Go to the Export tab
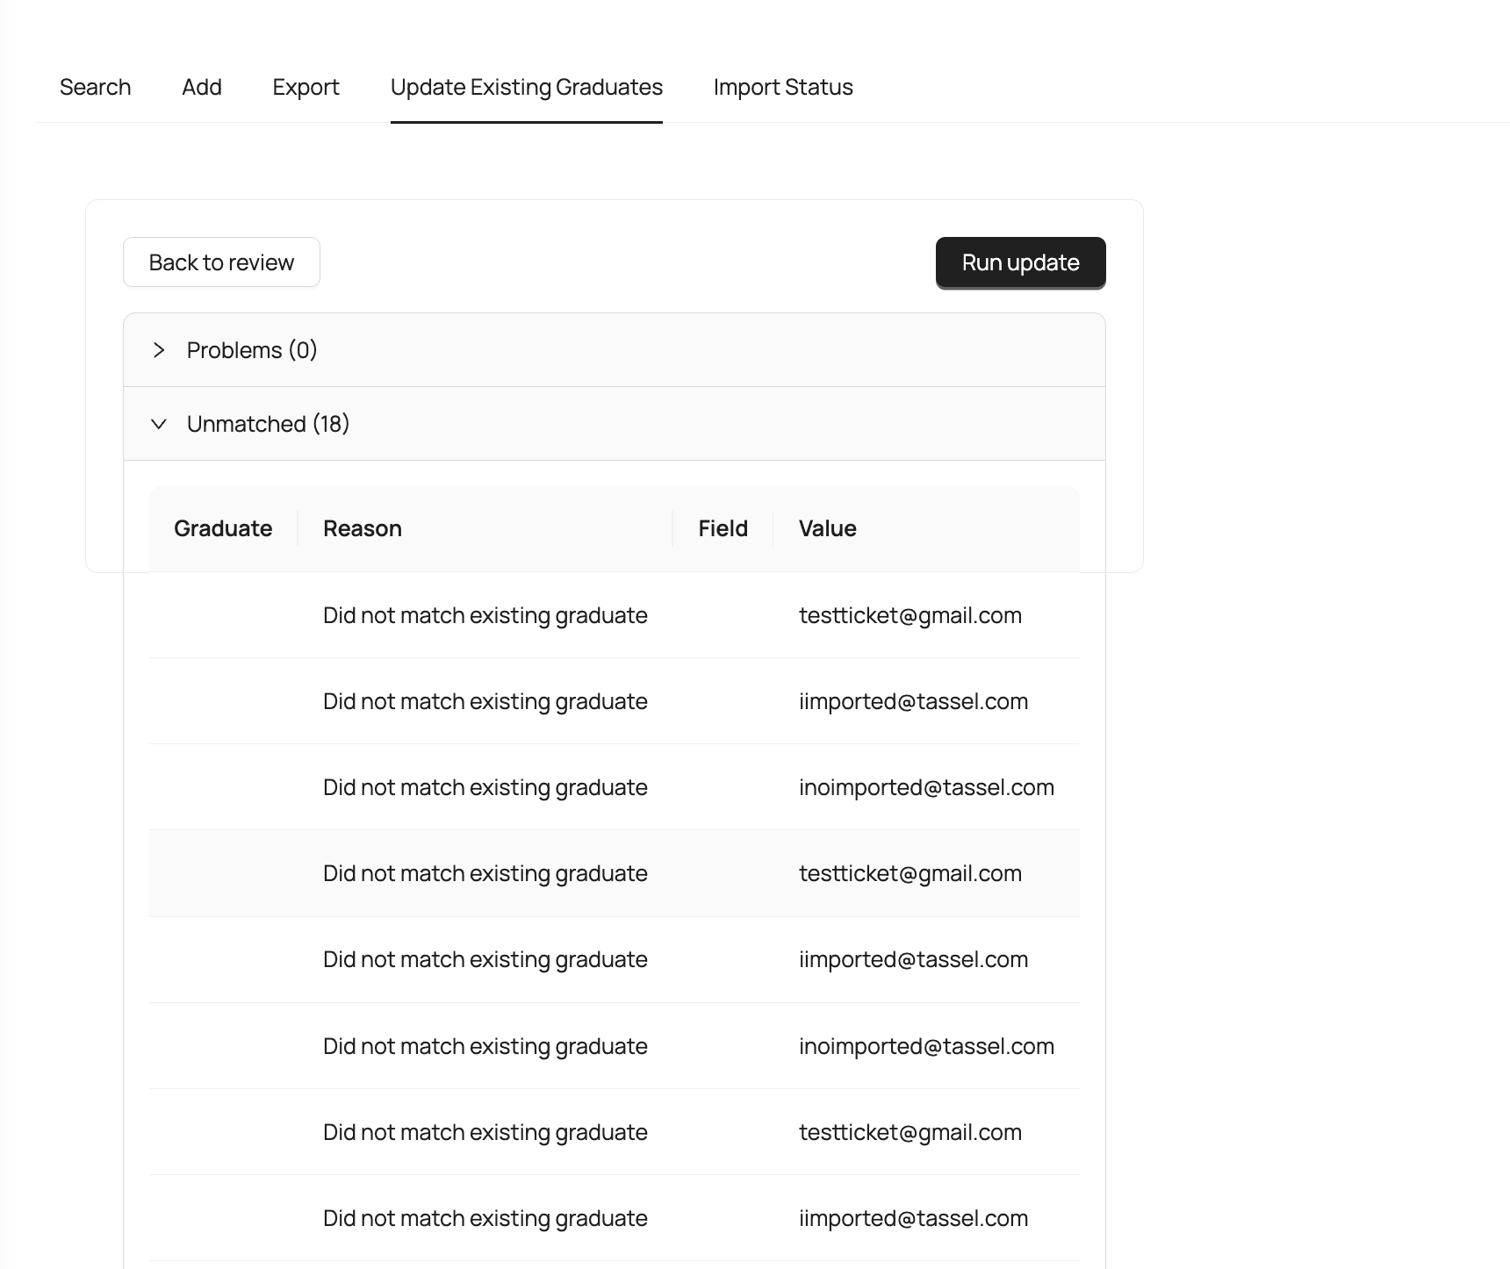Viewport: 1510px width, 1269px height. point(306,87)
